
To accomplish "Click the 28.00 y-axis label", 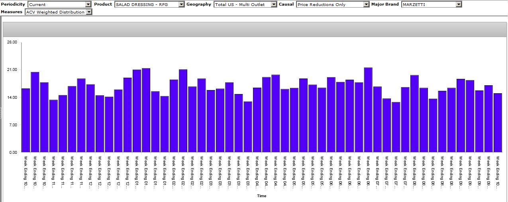I will [x=12, y=42].
